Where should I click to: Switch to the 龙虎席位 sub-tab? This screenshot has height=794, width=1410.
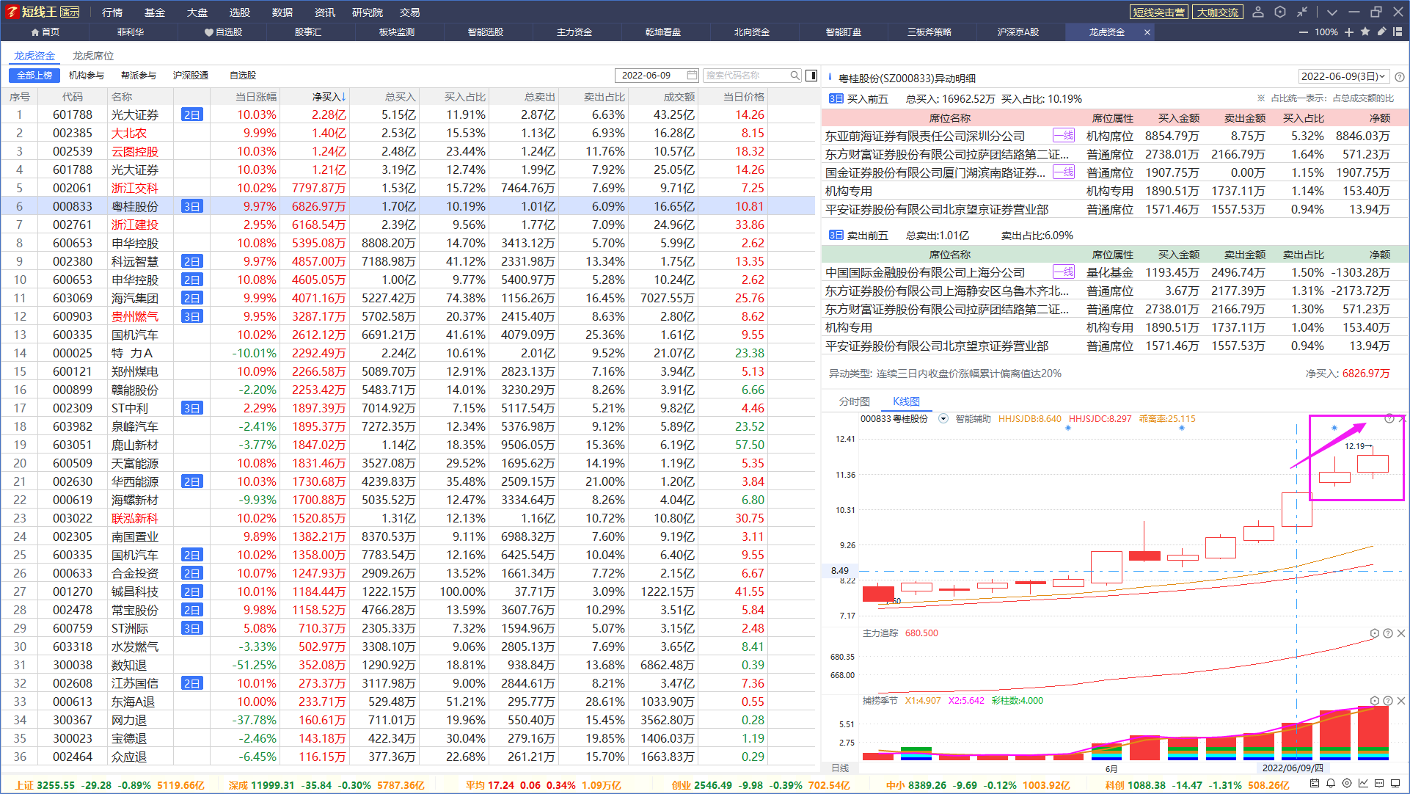tap(93, 56)
